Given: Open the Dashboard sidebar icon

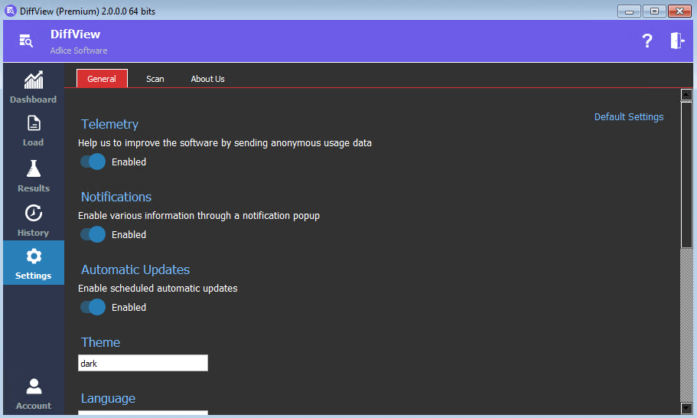Looking at the screenshot, I should tap(34, 80).
